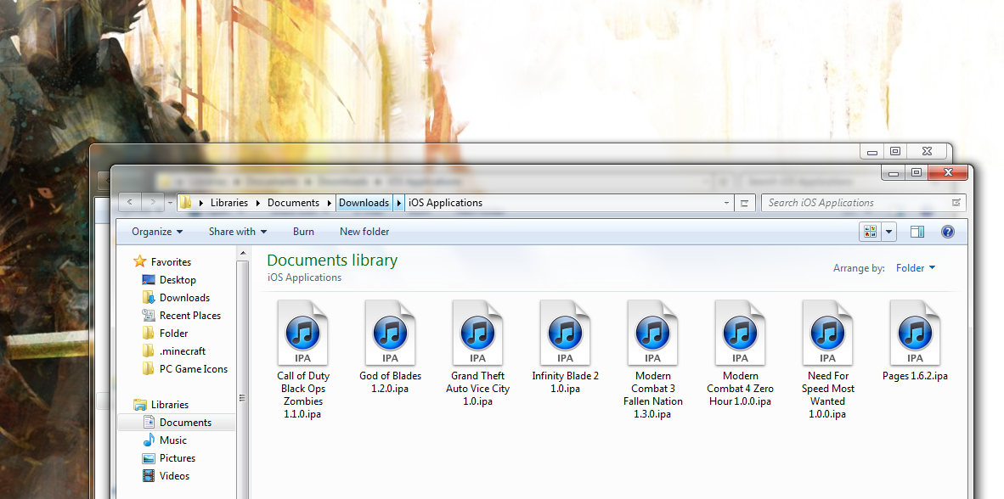Open the view options dropdown arrow

pyautogui.click(x=888, y=232)
